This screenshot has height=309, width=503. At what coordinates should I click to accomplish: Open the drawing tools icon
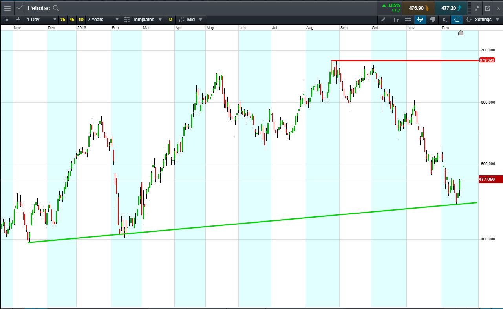click(x=384, y=20)
